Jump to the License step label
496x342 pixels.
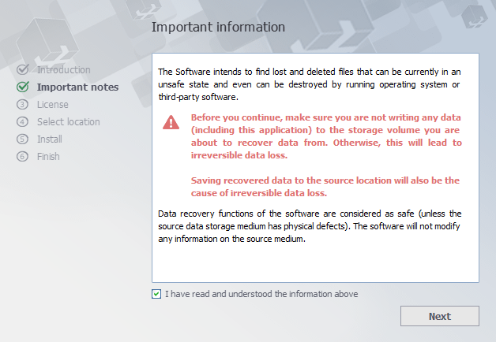tap(52, 105)
